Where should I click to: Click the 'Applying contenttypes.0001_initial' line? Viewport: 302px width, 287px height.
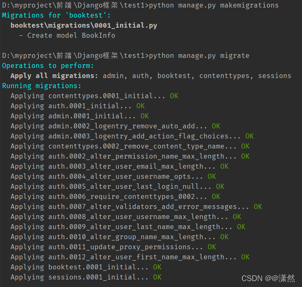coord(88,96)
